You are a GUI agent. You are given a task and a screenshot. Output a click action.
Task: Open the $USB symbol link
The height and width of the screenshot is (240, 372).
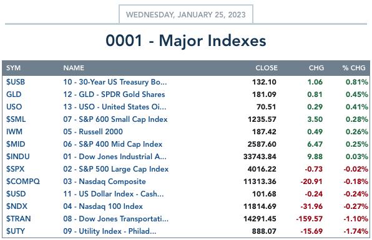click(16, 82)
